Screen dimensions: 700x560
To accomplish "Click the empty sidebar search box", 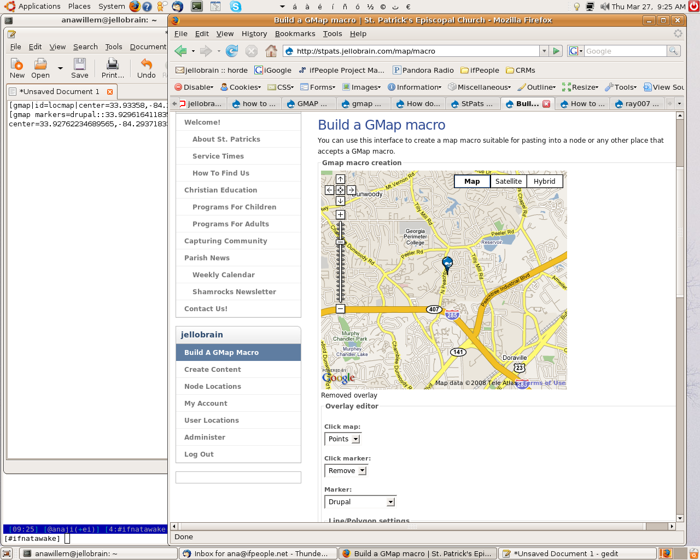I will pyautogui.click(x=238, y=477).
